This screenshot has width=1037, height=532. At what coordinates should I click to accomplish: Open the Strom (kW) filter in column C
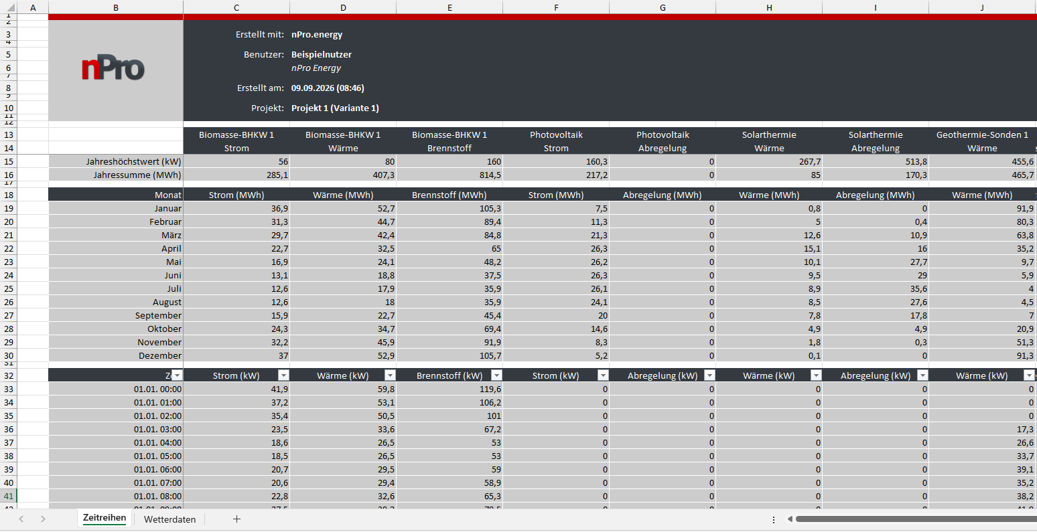pos(283,375)
